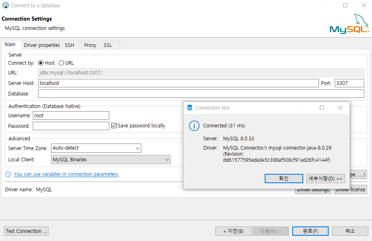Screen dimensions: 372x241
Task: Click the 취소 cancel button
Action: click(x=350, y=231)
